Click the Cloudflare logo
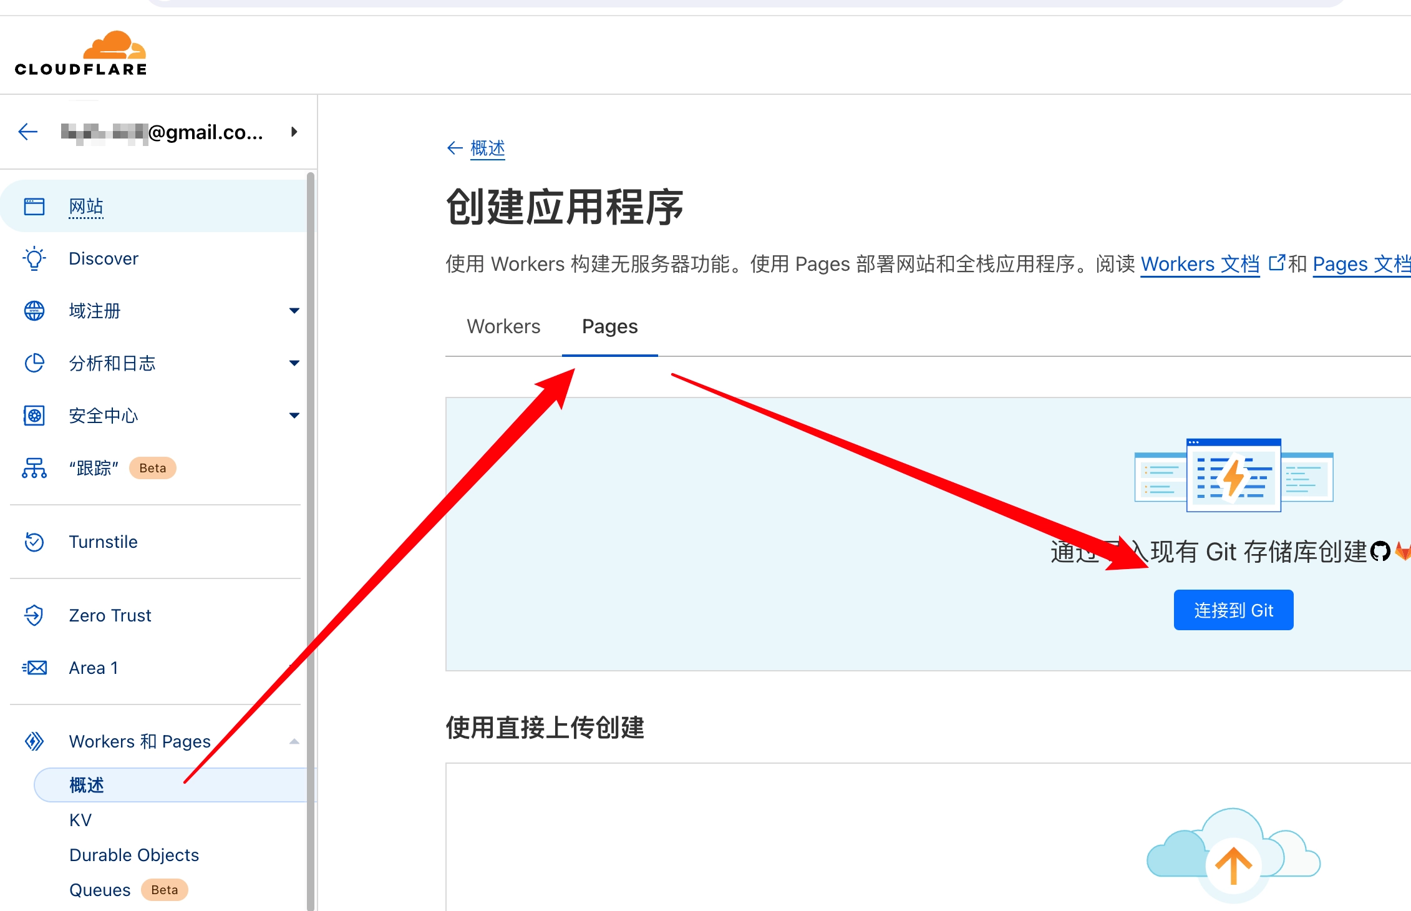Image resolution: width=1411 pixels, height=911 pixels. 81,54
